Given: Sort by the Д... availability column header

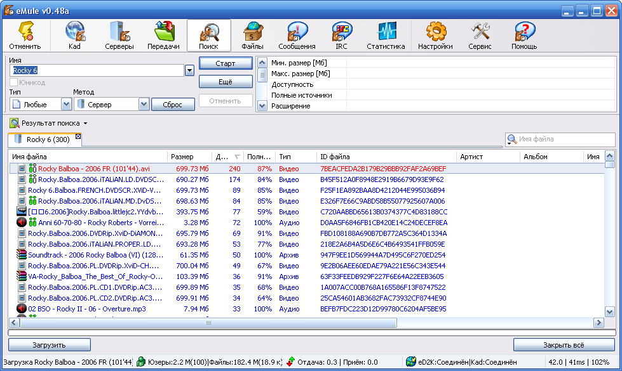Looking at the screenshot, I should 227,157.
